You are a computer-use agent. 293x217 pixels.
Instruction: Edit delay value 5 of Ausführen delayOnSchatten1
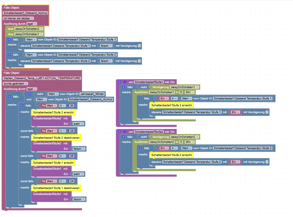tap(181, 92)
